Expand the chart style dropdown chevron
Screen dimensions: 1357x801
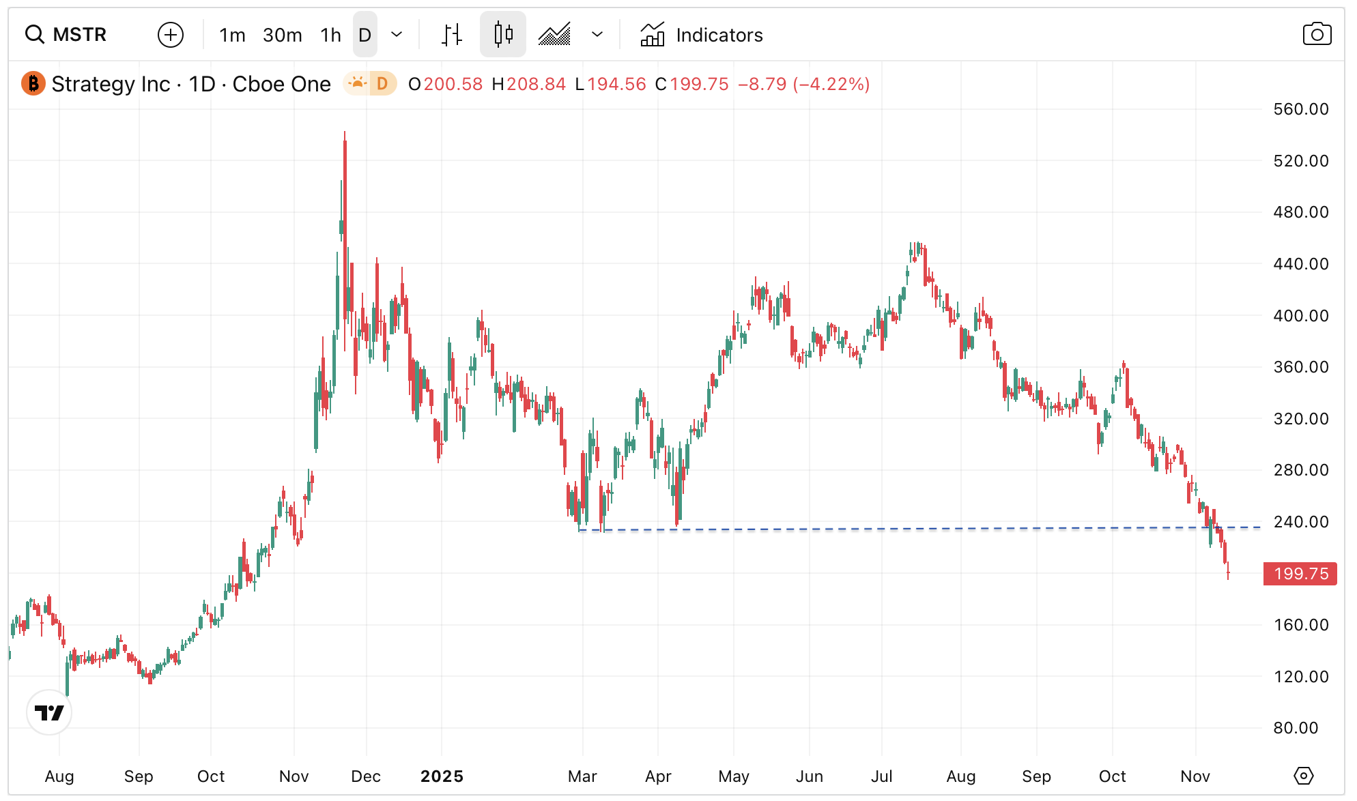coord(597,35)
